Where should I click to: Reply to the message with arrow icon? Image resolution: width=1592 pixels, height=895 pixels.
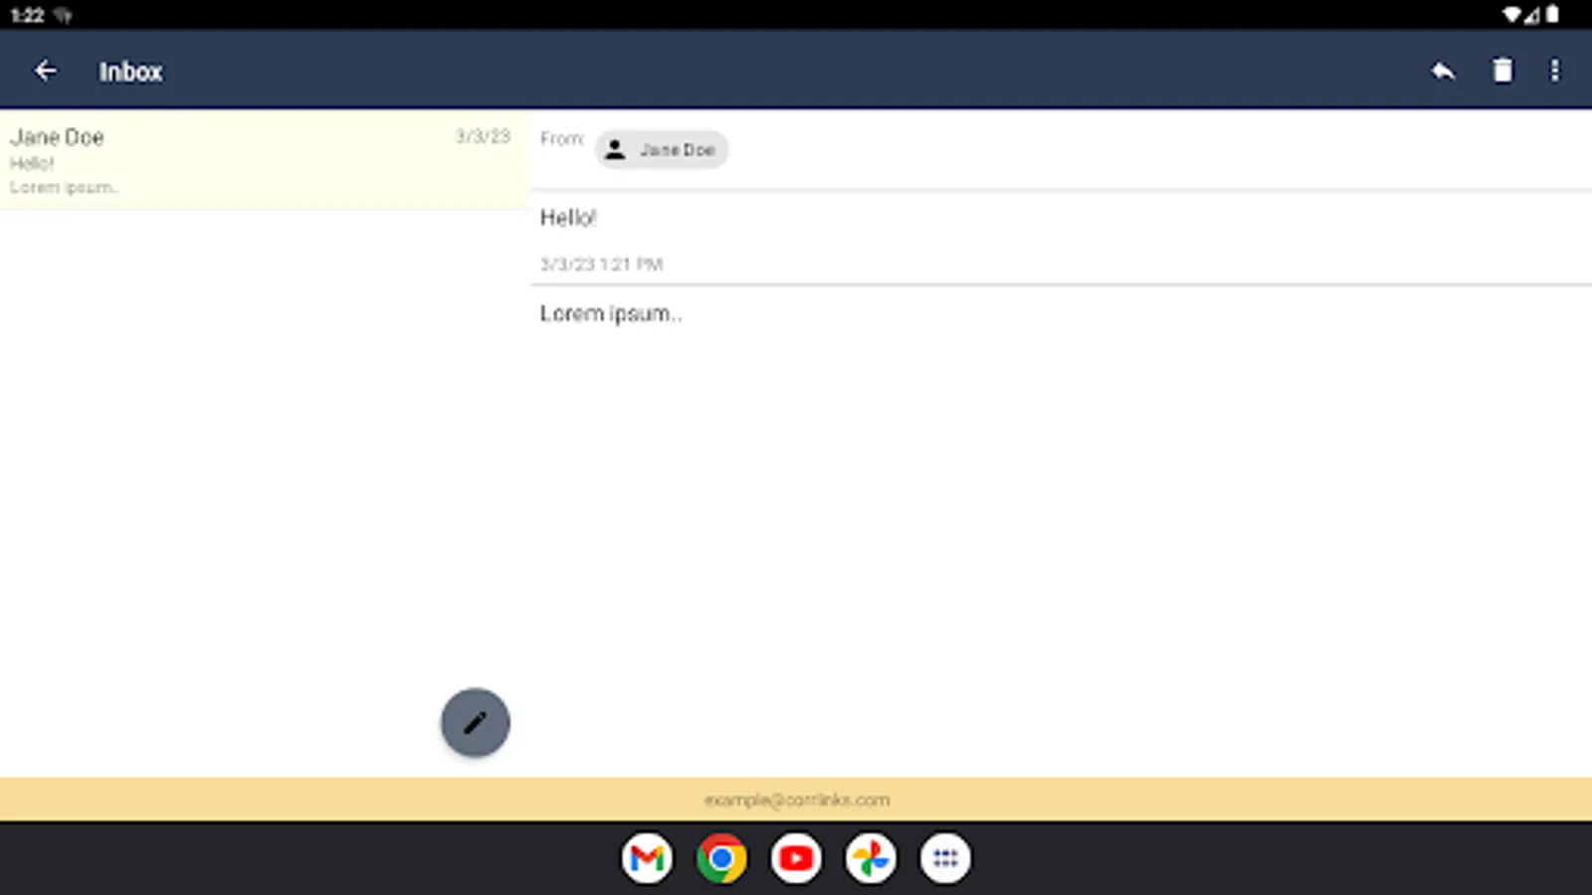1443,71
